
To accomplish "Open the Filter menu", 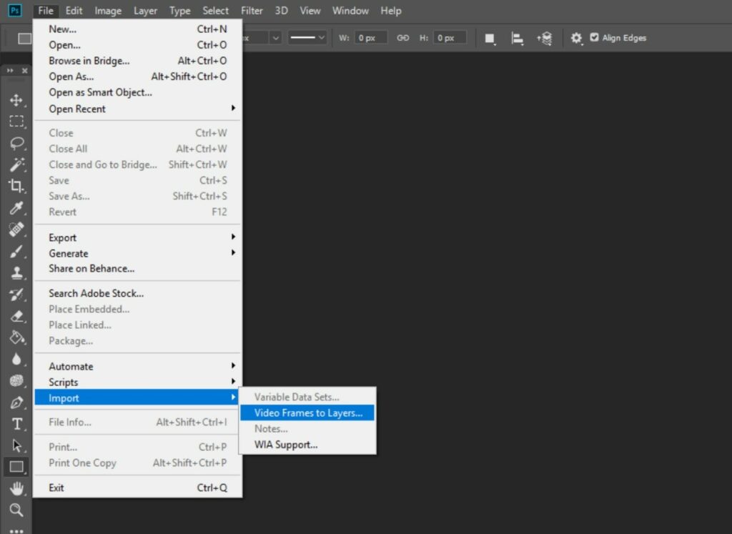I will [252, 11].
